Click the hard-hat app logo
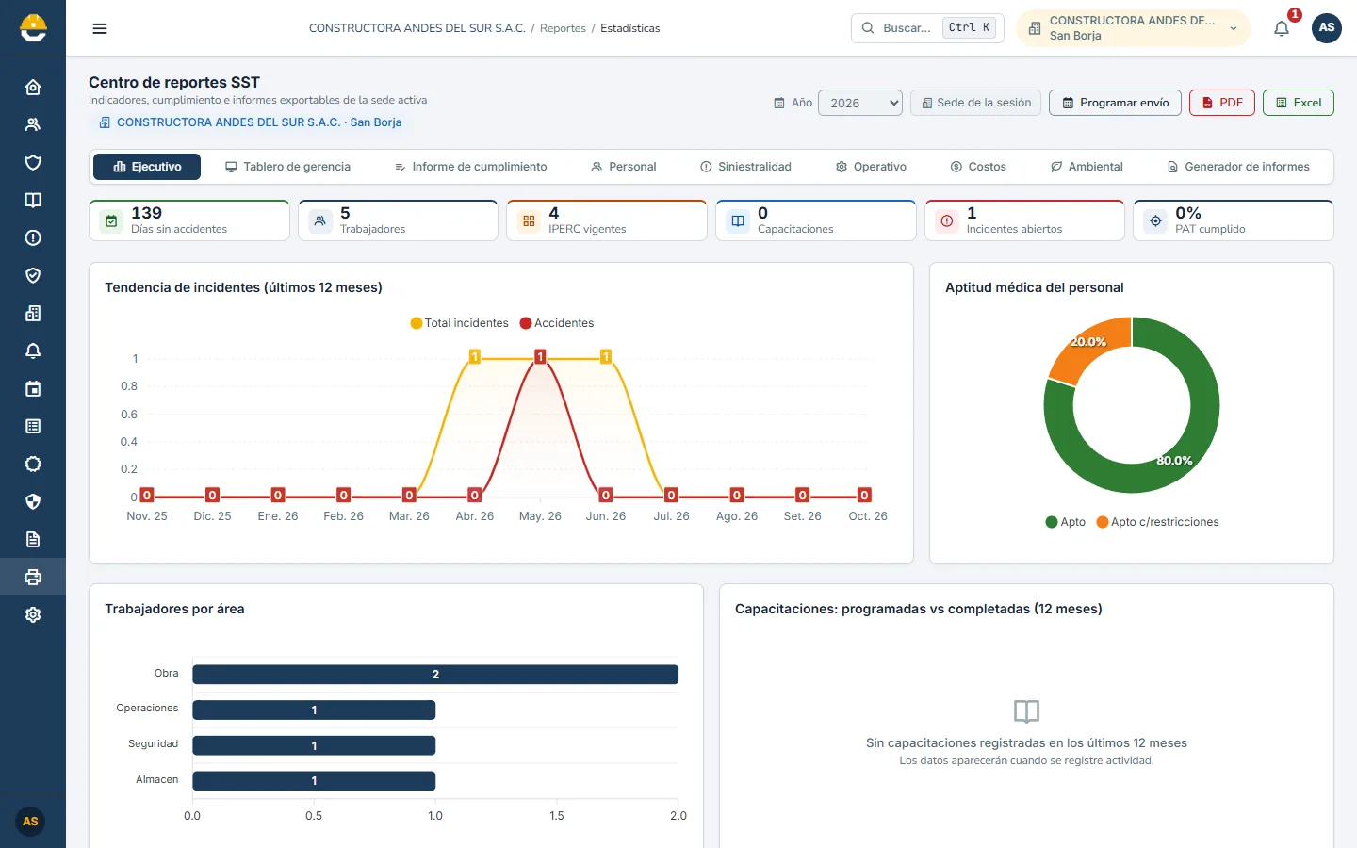This screenshot has width=1357, height=848. (x=33, y=28)
